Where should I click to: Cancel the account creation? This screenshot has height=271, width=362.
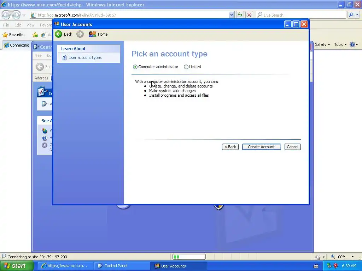[x=292, y=147]
